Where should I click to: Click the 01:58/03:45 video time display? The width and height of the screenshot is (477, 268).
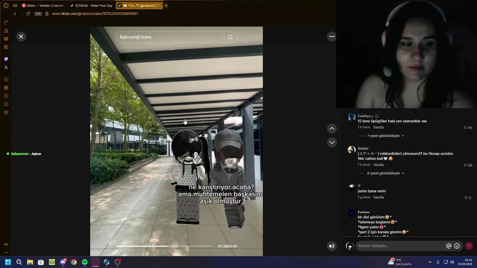tap(228, 246)
